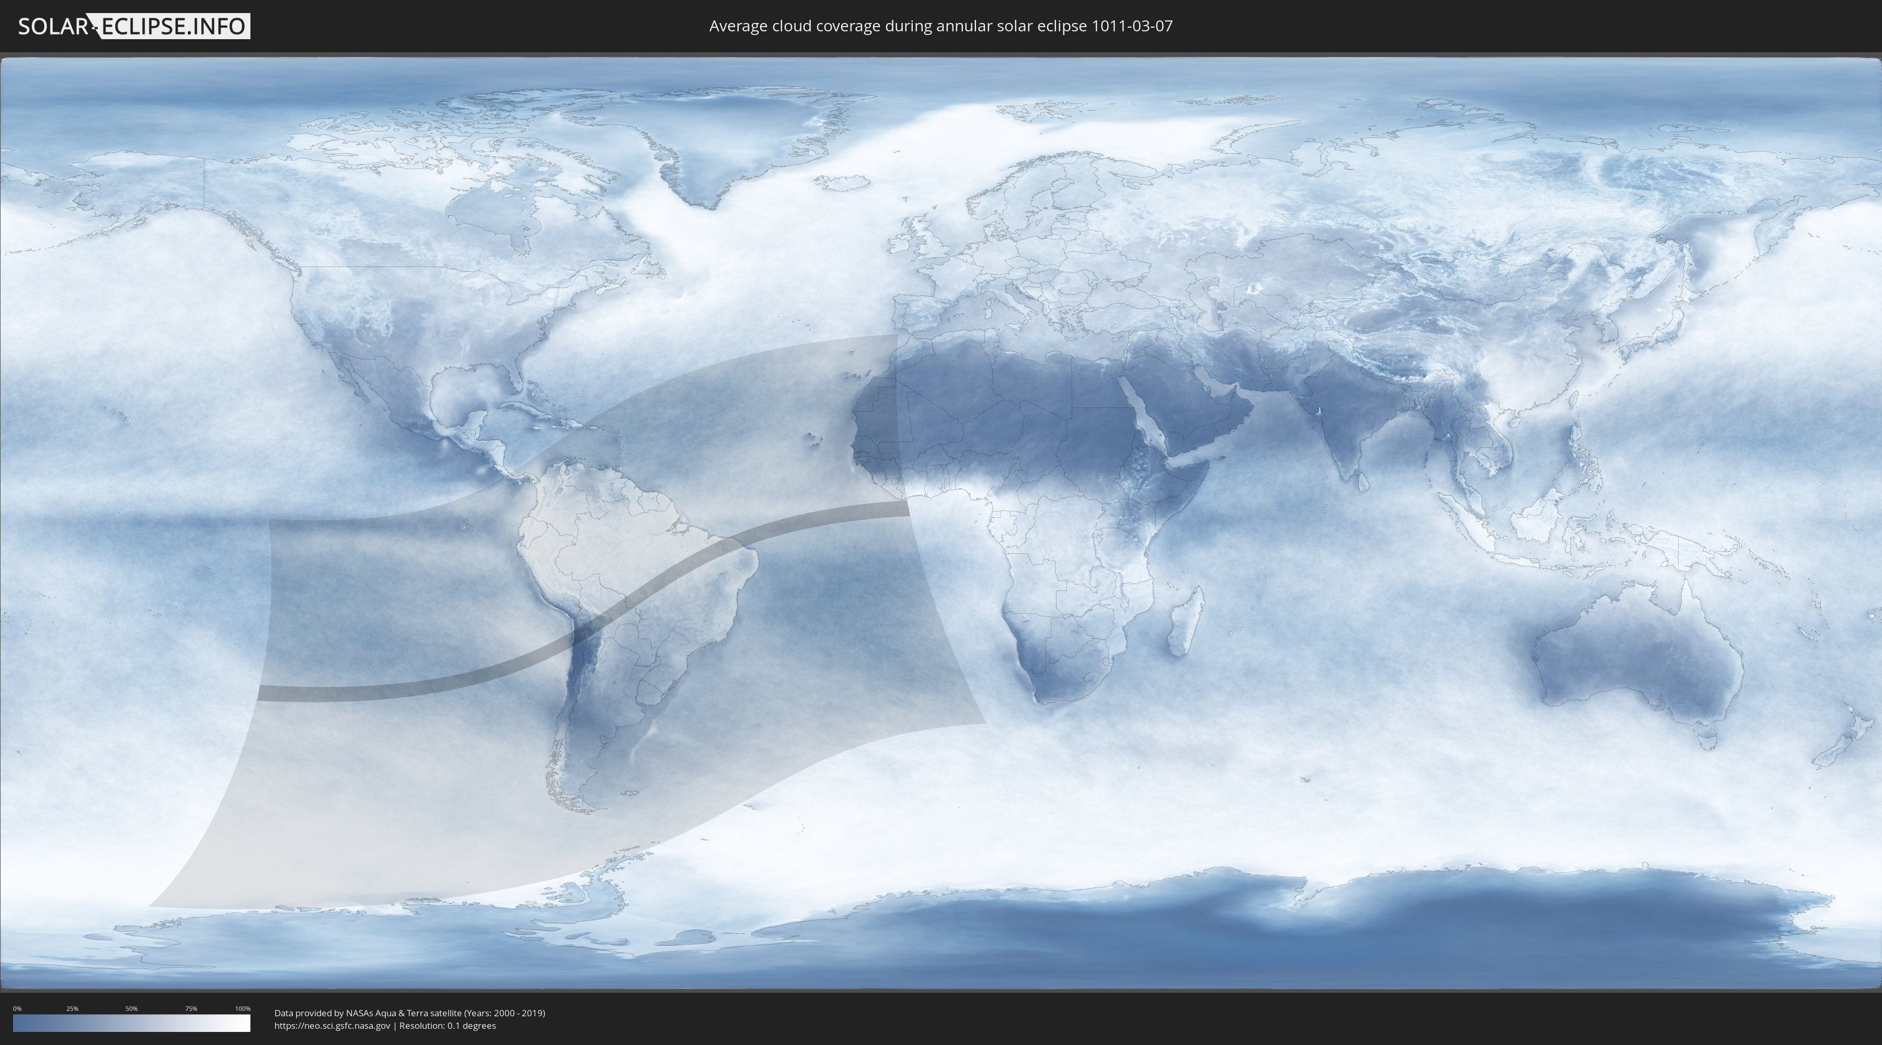Click the 50% legend label
Image resolution: width=1882 pixels, height=1045 pixels.
point(132,1008)
